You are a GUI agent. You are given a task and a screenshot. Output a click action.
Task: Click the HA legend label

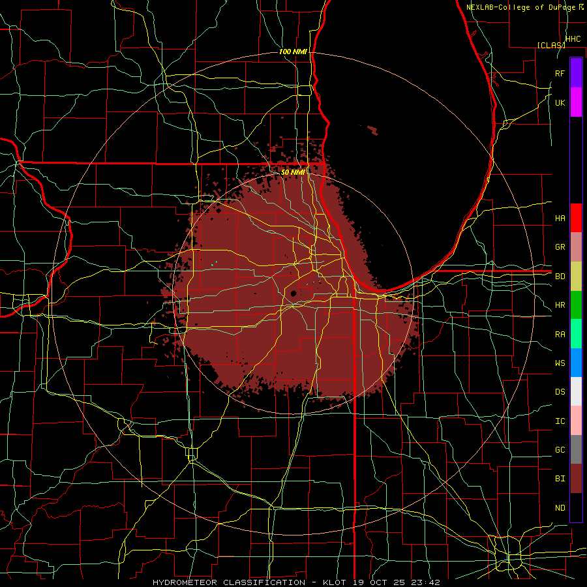560,218
